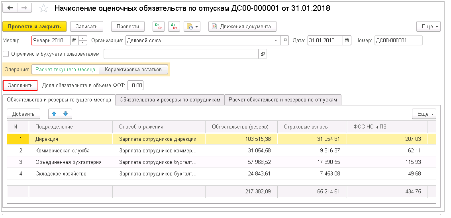Click the total value 65 214,61
The image size is (451, 218).
[328, 191]
